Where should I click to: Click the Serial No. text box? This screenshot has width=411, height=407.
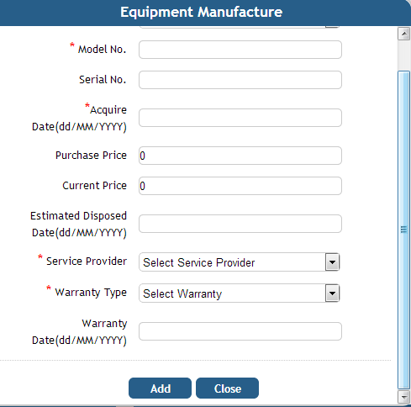coord(240,80)
